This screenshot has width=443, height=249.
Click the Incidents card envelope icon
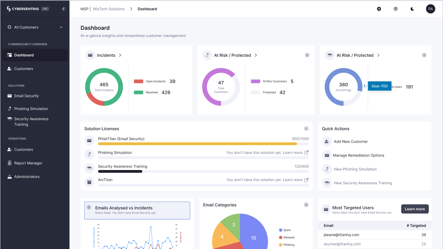[x=90, y=55]
